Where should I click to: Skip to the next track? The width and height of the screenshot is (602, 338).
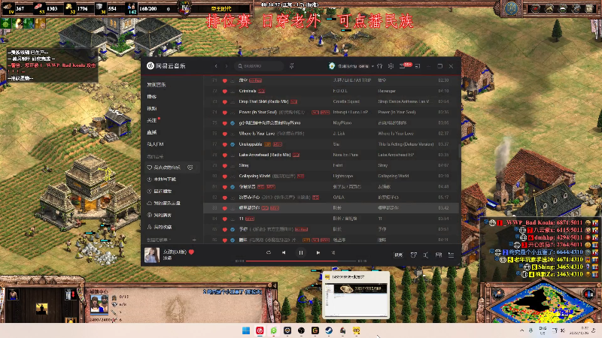tap(318, 252)
